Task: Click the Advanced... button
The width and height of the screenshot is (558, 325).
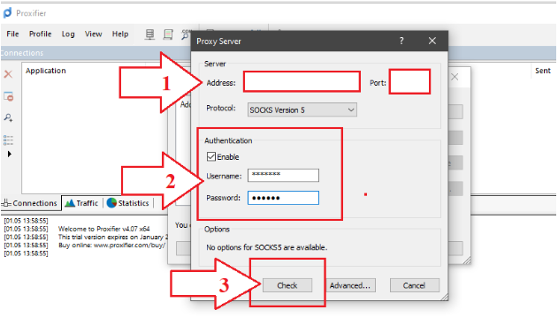Action: [350, 285]
